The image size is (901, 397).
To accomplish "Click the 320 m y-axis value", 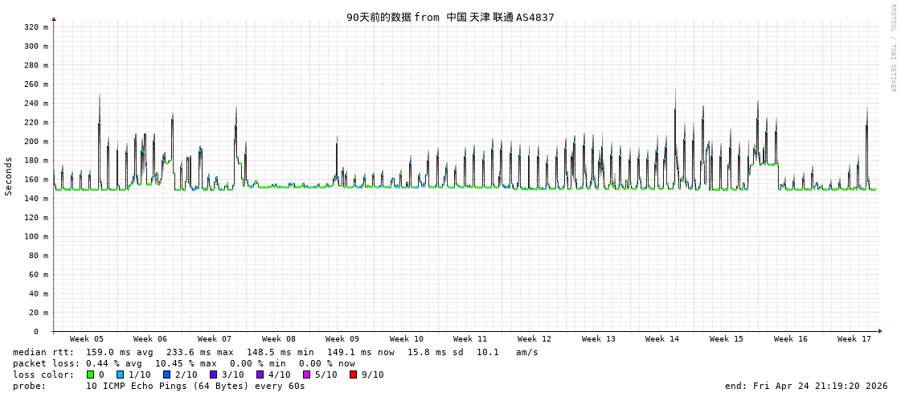I will click(x=36, y=27).
